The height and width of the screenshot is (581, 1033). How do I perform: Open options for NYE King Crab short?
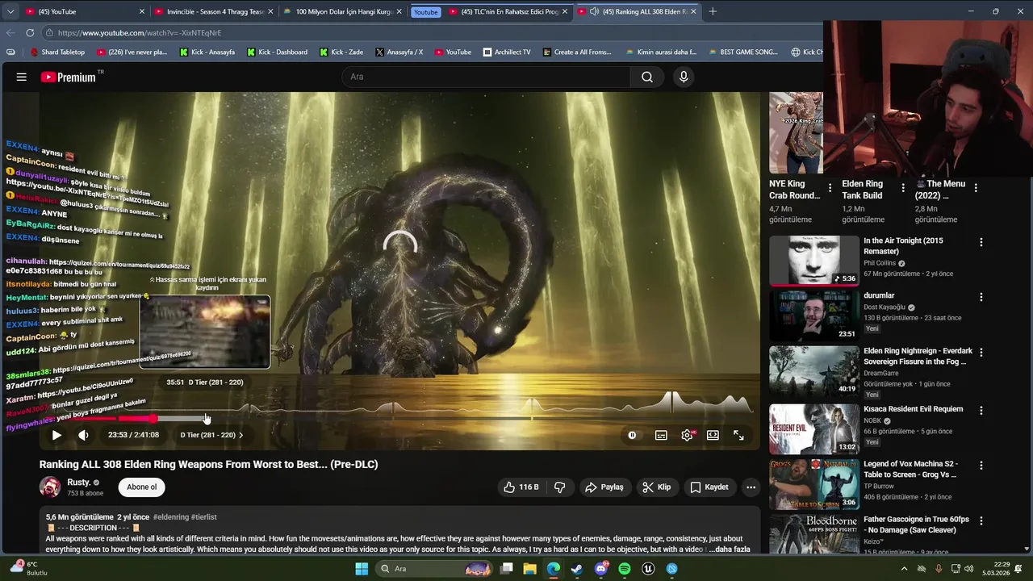[x=830, y=188]
